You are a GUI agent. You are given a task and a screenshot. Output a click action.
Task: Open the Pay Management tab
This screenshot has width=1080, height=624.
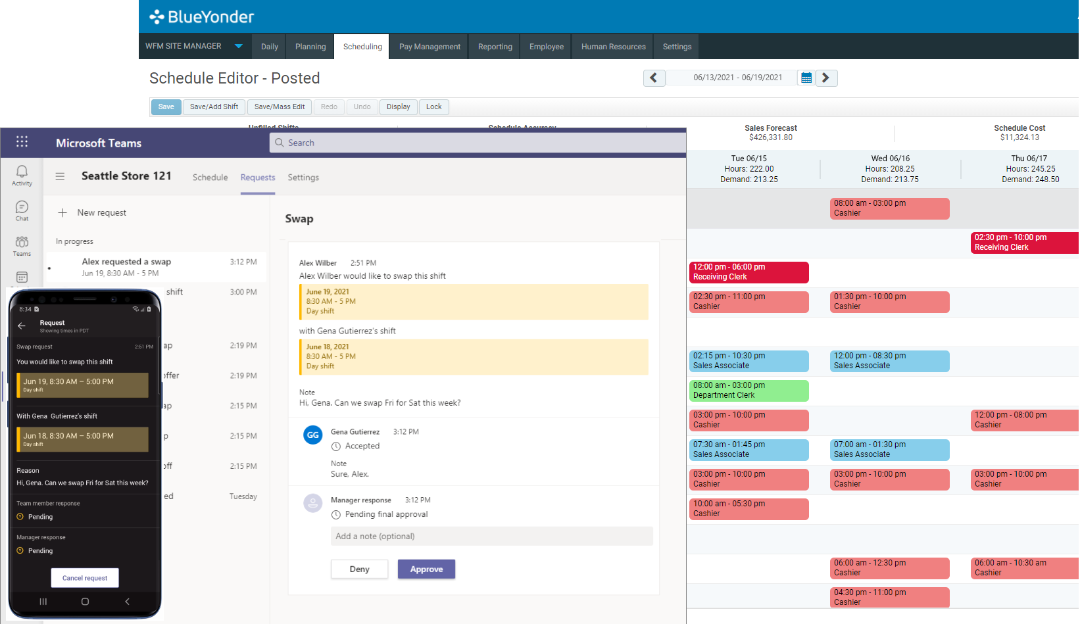(x=430, y=47)
